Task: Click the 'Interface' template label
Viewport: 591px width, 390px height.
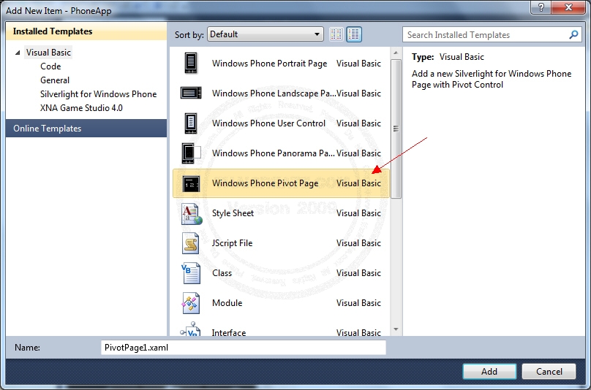Action: pos(229,332)
